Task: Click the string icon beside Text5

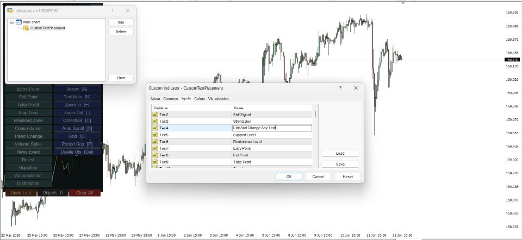Action: (x=155, y=135)
